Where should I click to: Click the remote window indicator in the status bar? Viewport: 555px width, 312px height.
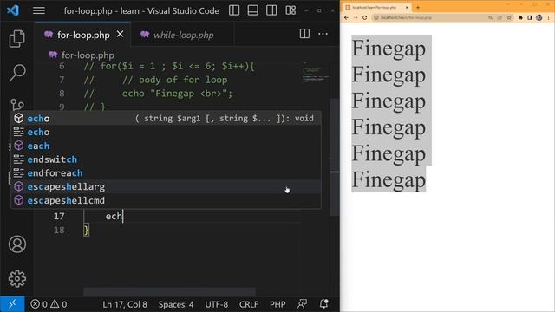(x=12, y=304)
